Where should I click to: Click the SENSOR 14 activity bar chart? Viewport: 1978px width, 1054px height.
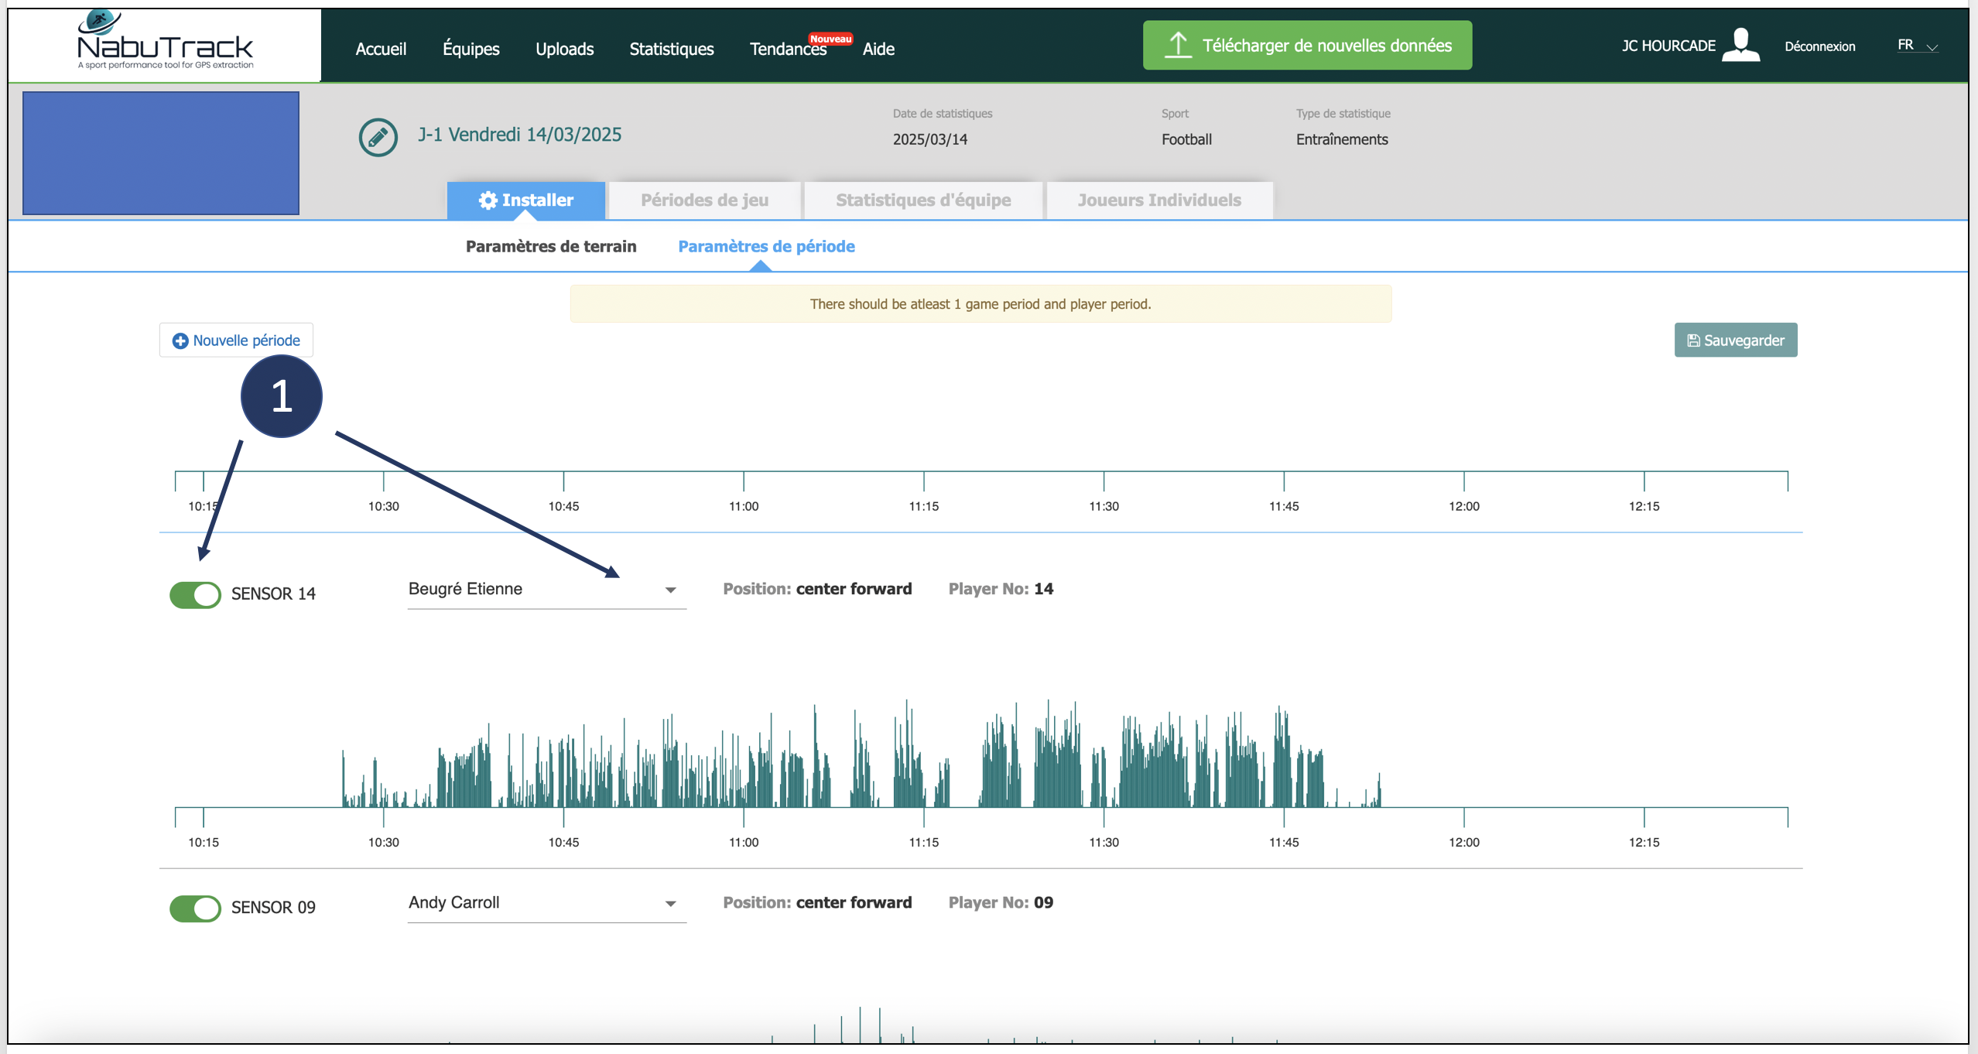point(861,755)
